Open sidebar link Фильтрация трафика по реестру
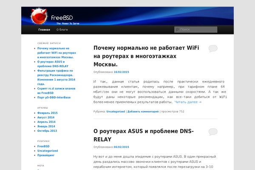Image resolution: width=255 pixels, height=170 pixels. point(56,77)
